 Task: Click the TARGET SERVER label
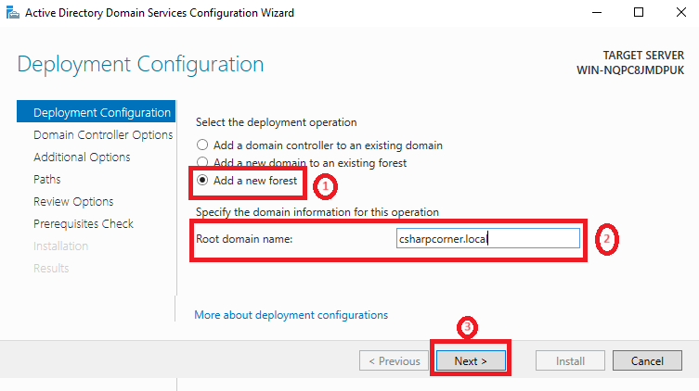coord(643,56)
